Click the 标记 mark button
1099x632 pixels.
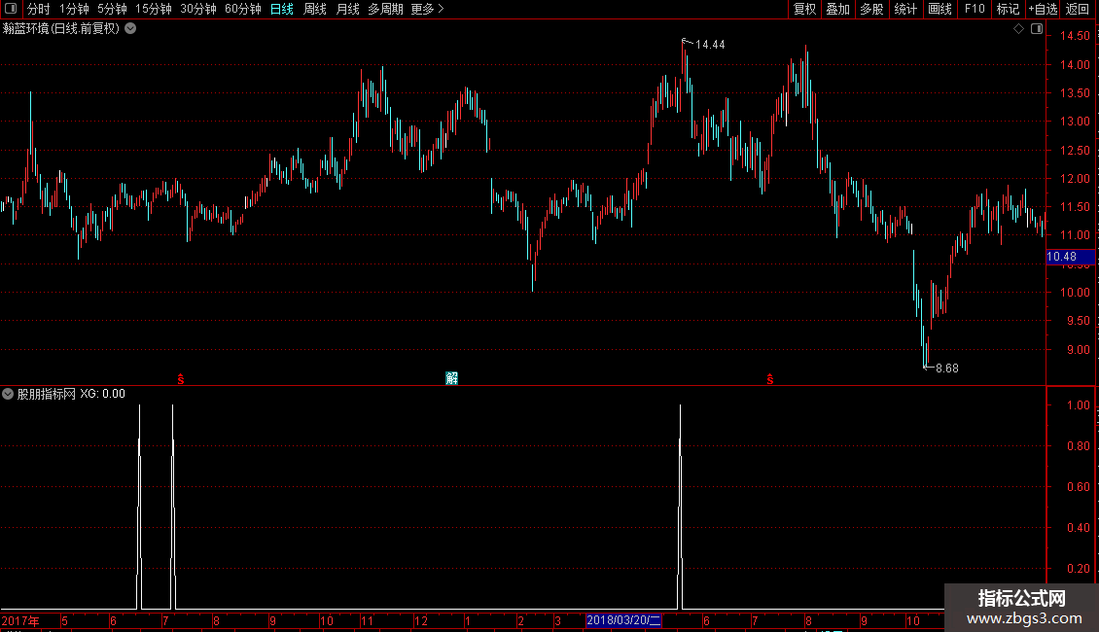(x=1008, y=9)
